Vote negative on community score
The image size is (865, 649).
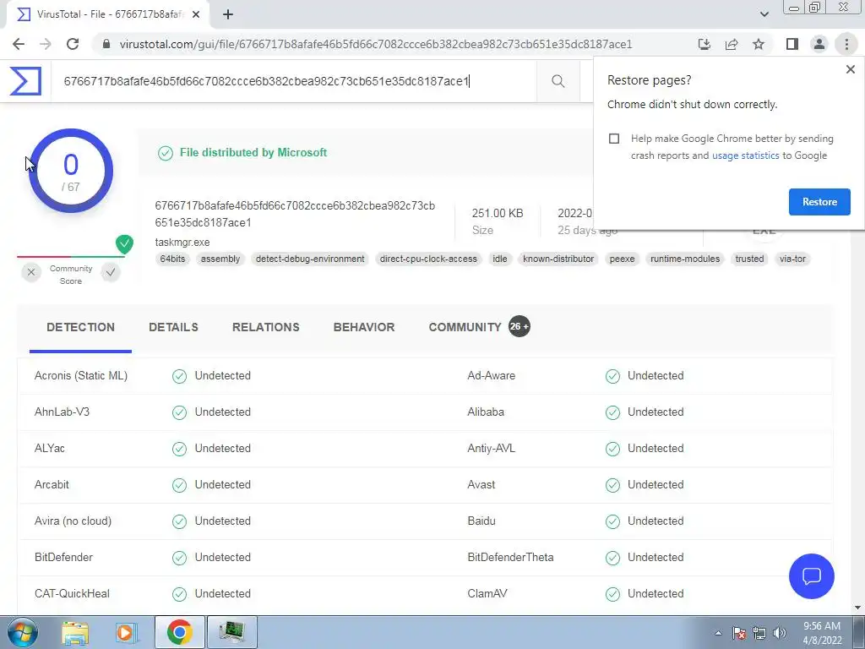coord(31,272)
